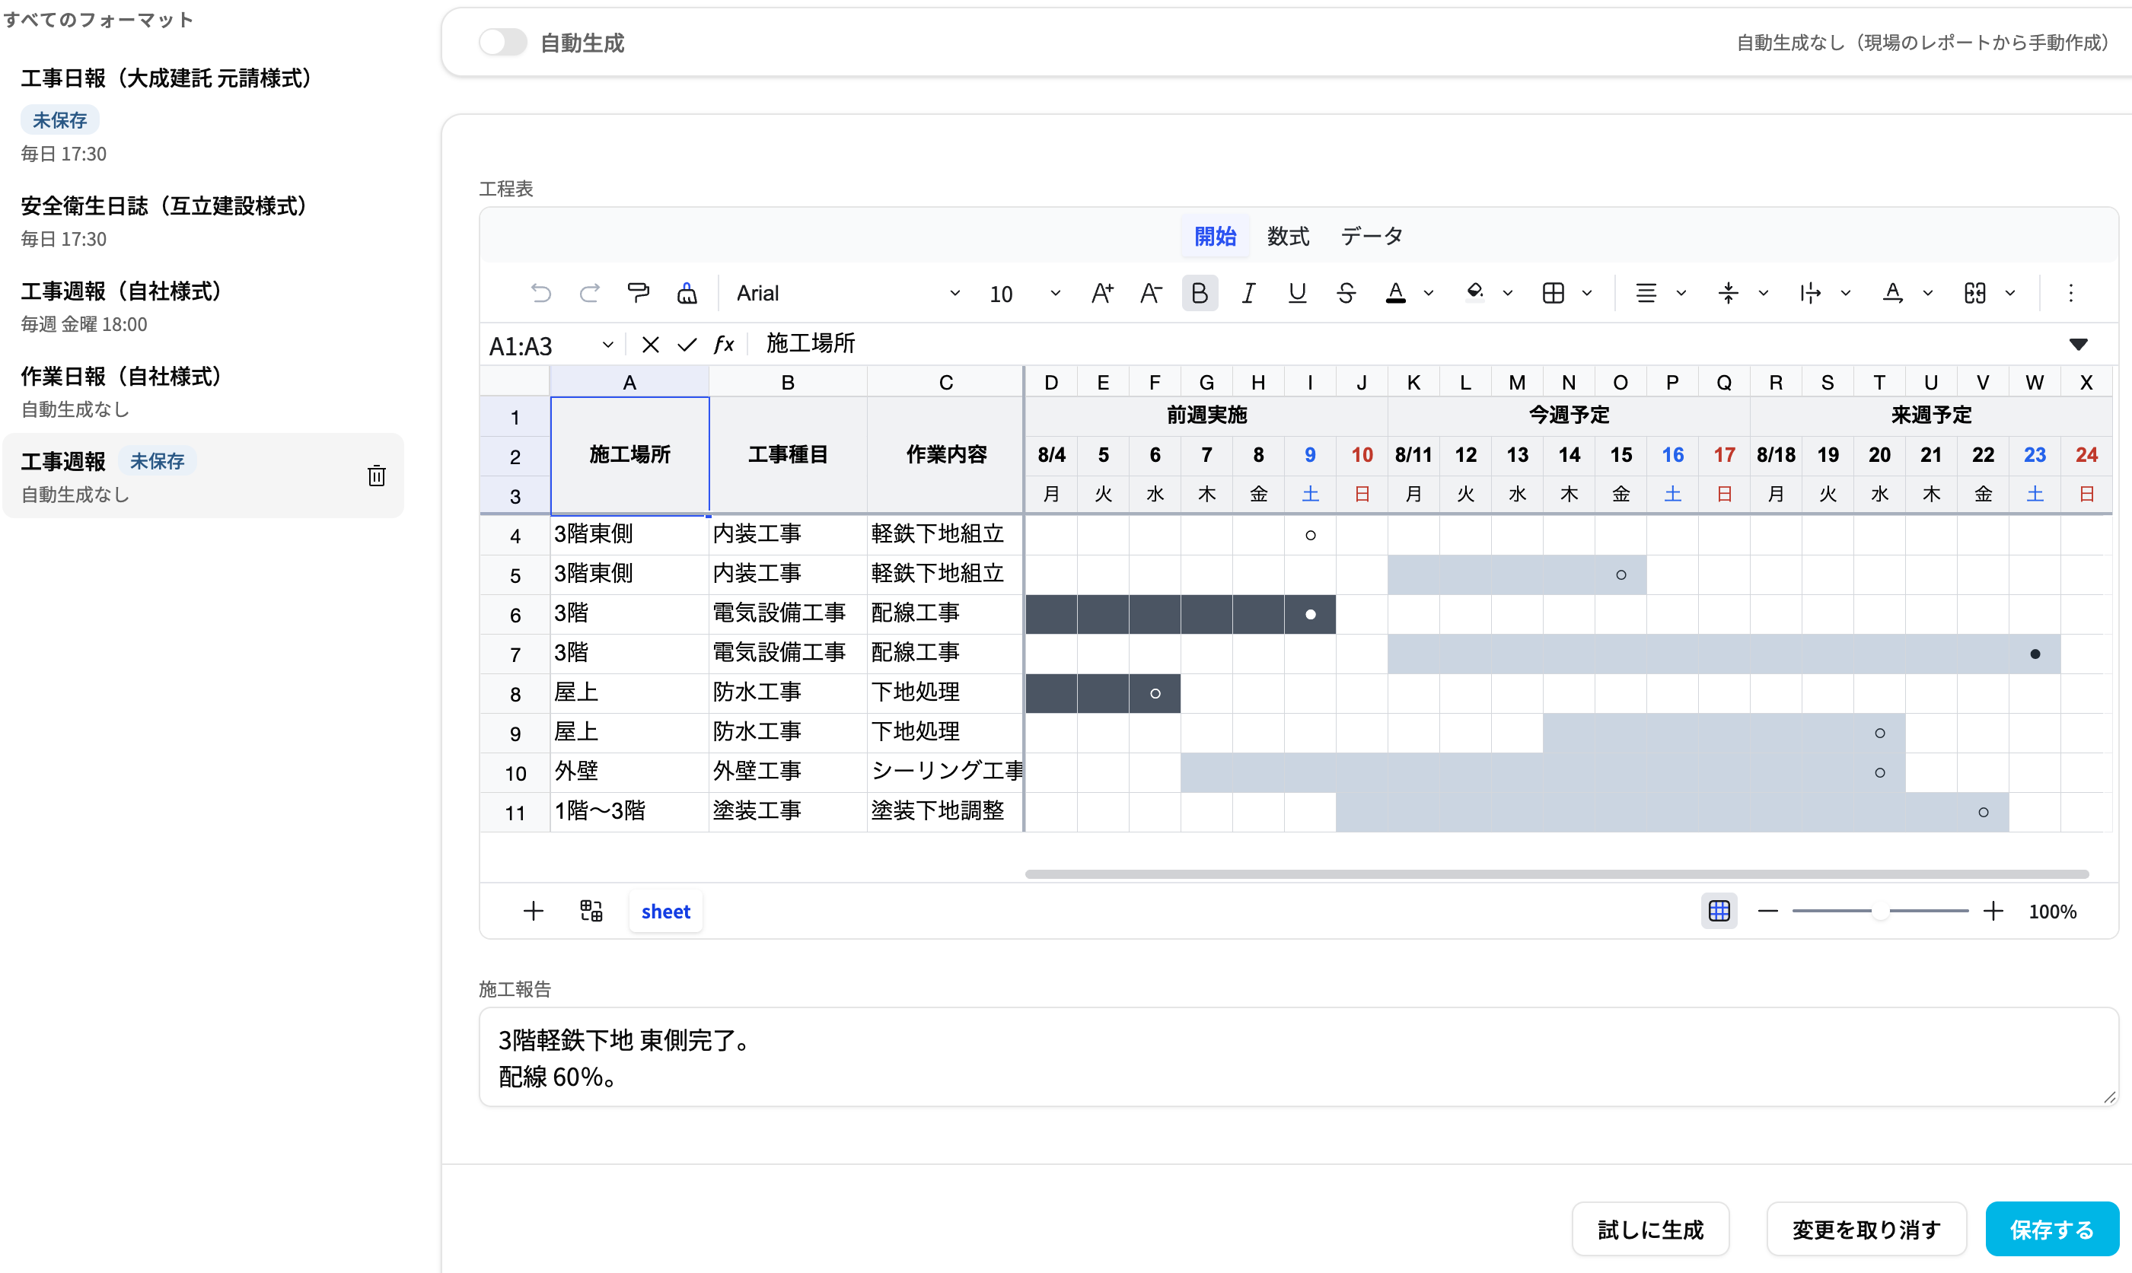This screenshot has height=1273, width=2132.
Task: Confirm formula with checkmark icon
Action: click(x=687, y=345)
